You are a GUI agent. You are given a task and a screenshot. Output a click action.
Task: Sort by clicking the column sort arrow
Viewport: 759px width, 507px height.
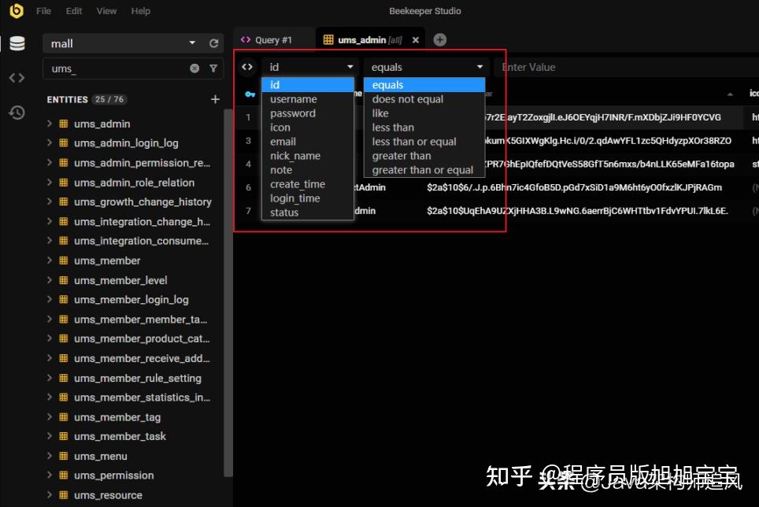point(730,94)
